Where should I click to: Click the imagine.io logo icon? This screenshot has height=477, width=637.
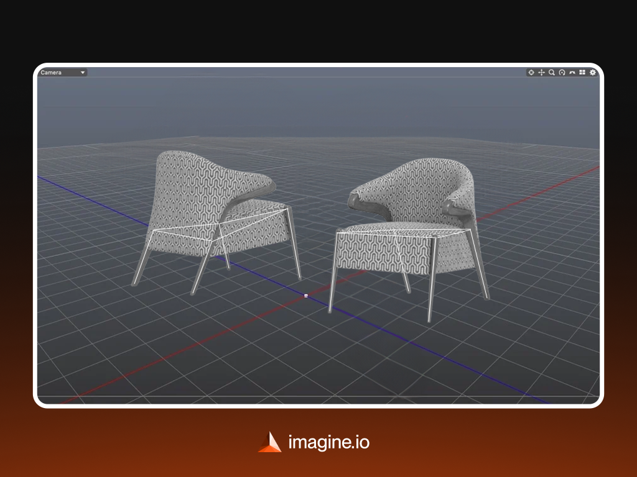(x=269, y=442)
